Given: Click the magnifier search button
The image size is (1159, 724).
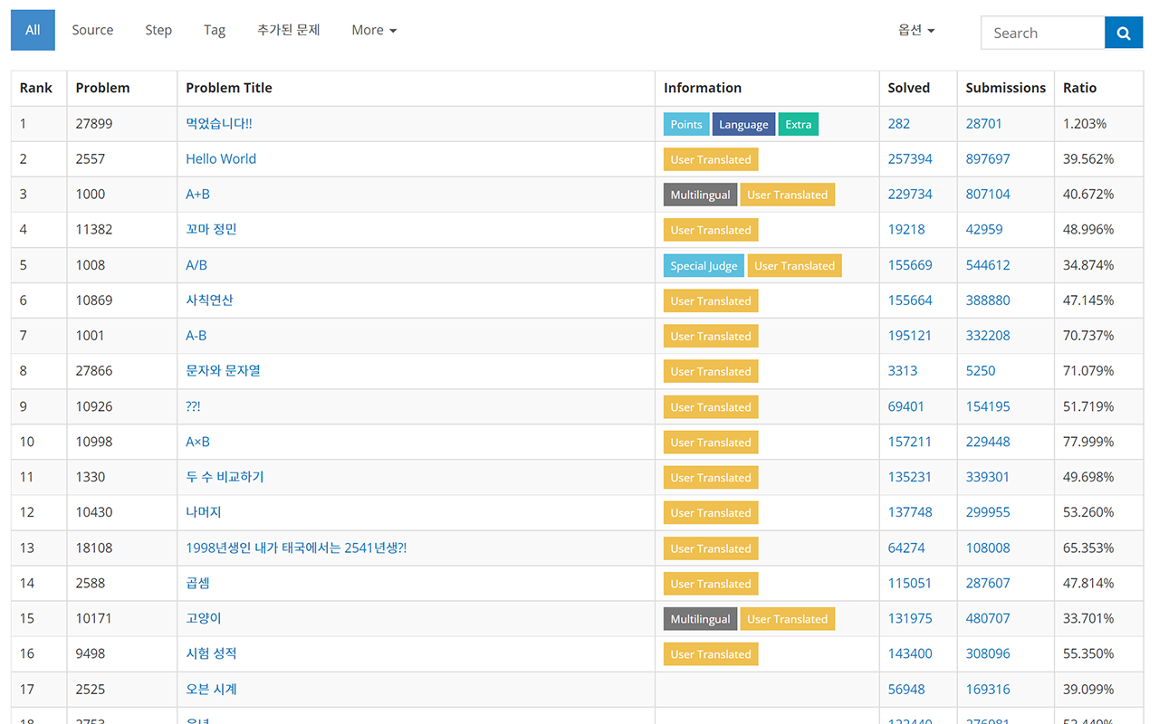Looking at the screenshot, I should 1123,33.
